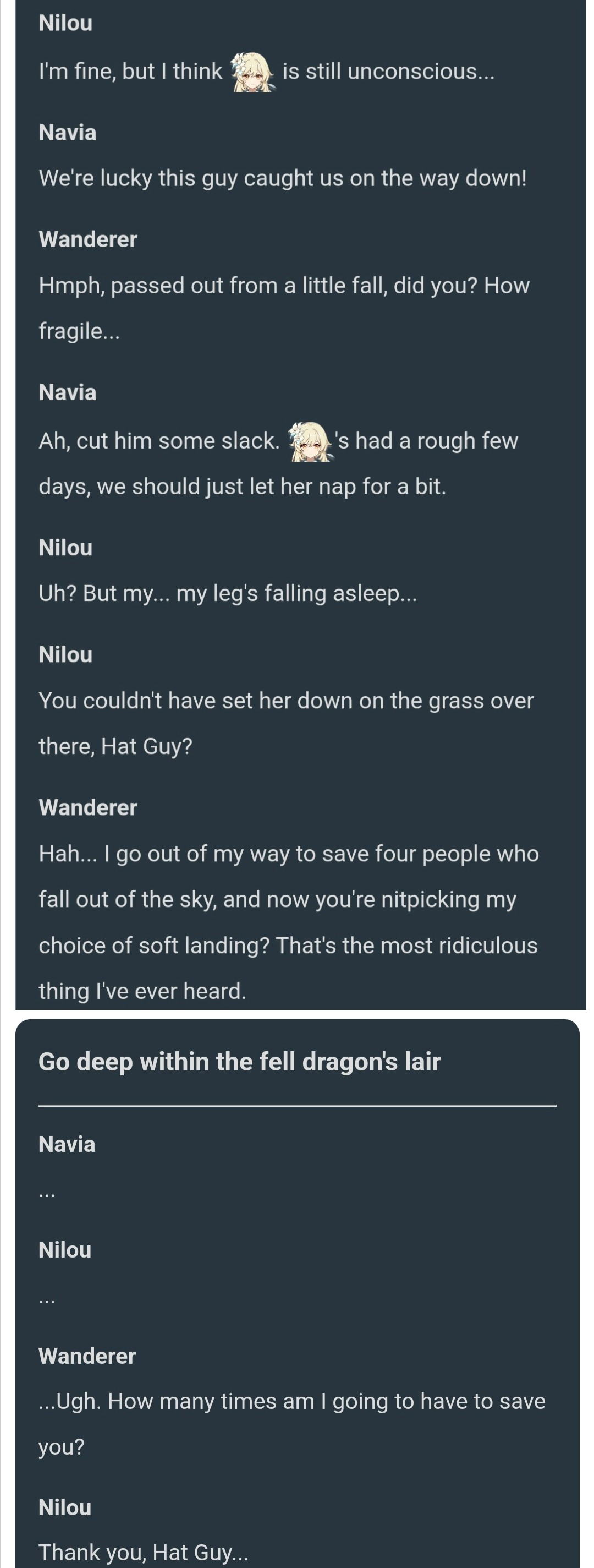Click the Lumine icon before "is still unconscious"
This screenshot has height=1568, width=594.
tap(252, 73)
